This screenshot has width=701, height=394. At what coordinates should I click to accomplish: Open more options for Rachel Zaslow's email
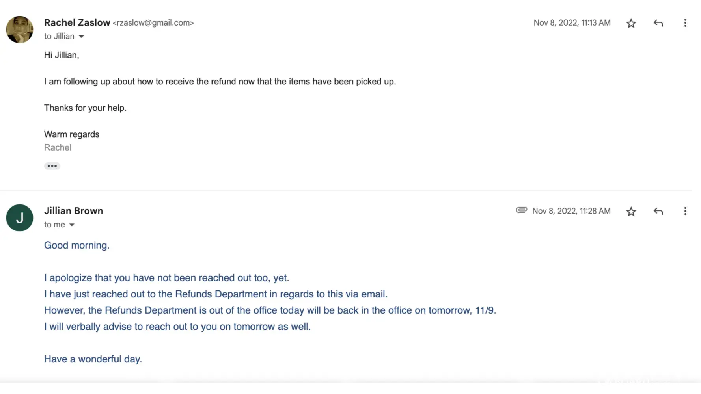[685, 23]
